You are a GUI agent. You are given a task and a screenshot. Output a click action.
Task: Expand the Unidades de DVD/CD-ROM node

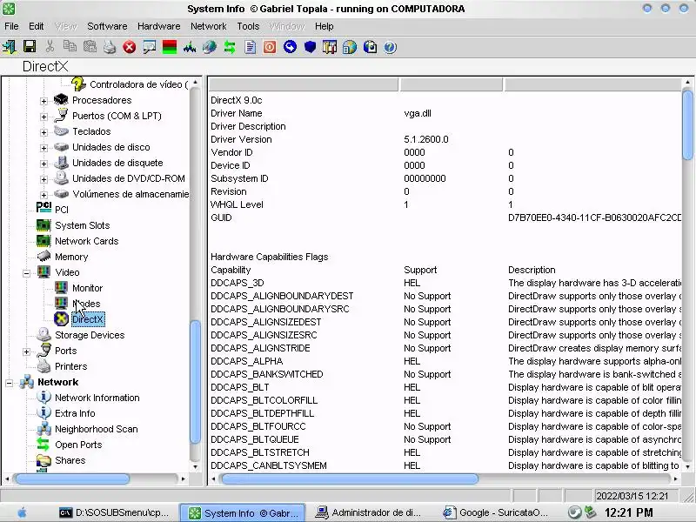pos(43,179)
